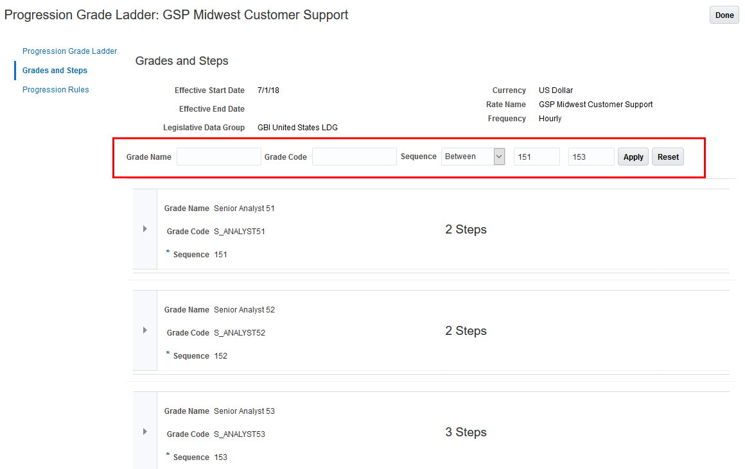Click into the Grade Code filter field
Screen dimensions: 745x469
(355, 157)
